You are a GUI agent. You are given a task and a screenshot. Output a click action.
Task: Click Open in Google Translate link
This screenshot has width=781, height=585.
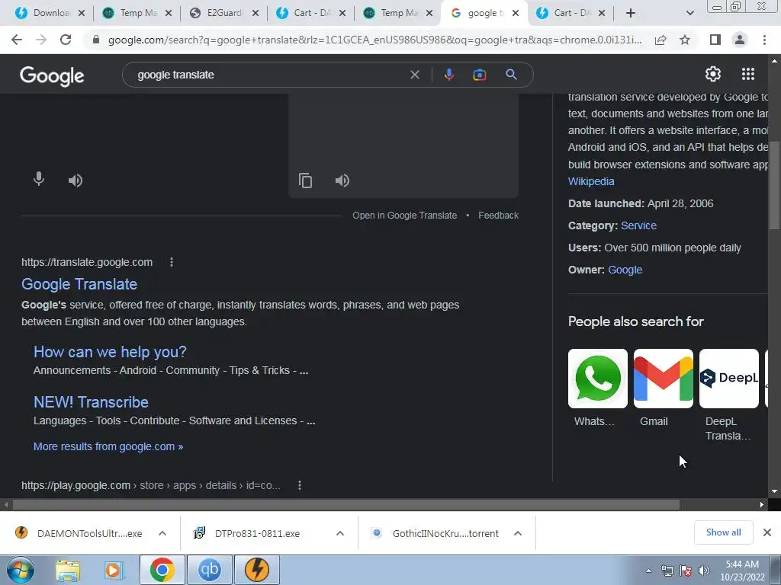[x=404, y=216]
